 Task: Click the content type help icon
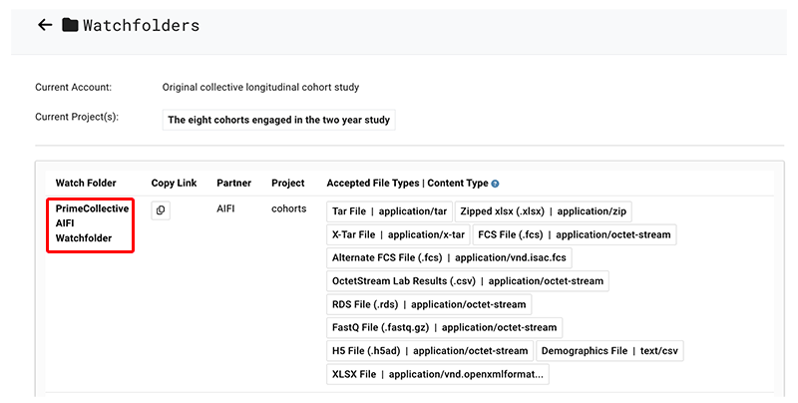pyautogui.click(x=495, y=184)
